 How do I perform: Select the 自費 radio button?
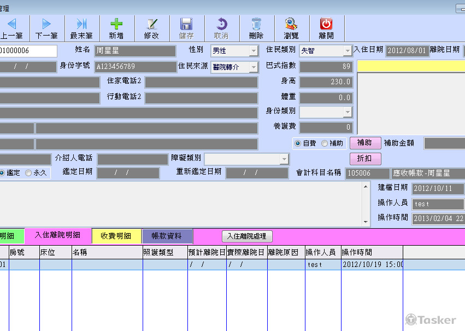click(298, 143)
